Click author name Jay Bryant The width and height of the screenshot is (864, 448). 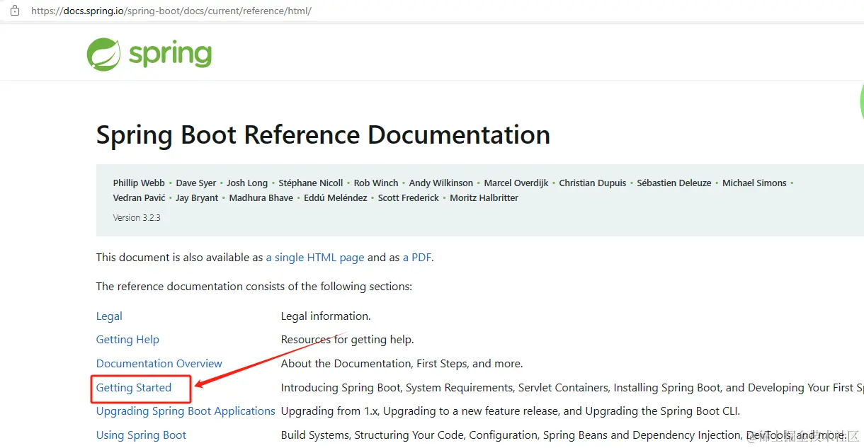[197, 198]
